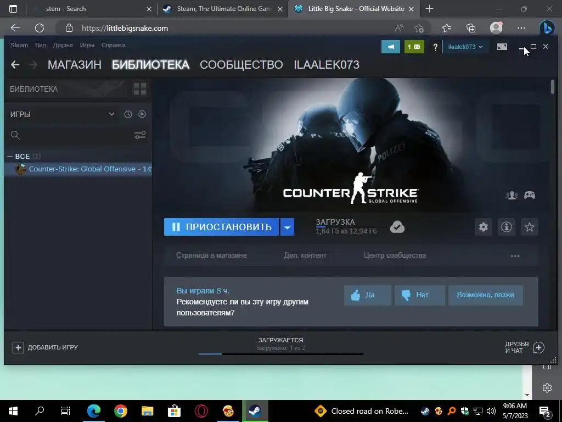562x422 pixels.
Task: Open the game Manage gear icon
Action: (483, 227)
